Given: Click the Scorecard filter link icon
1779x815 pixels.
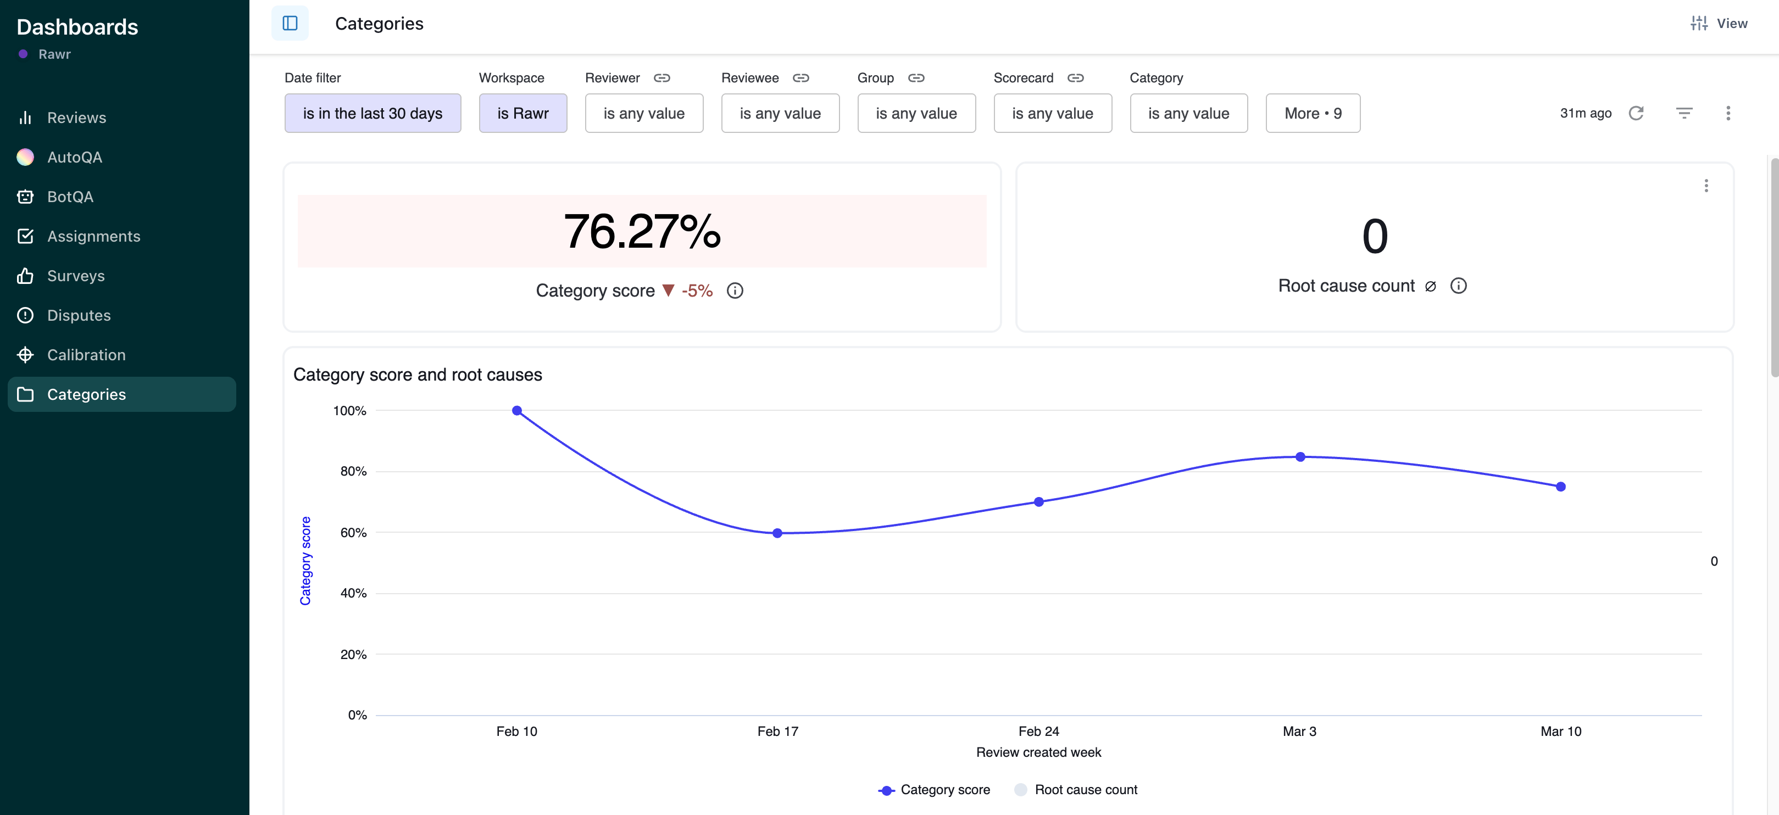Looking at the screenshot, I should [1075, 78].
